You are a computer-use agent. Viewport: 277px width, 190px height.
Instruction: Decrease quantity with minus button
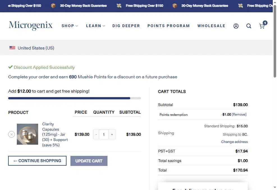(x=96, y=134)
